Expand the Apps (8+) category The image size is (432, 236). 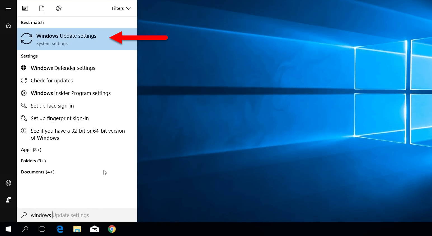(x=31, y=150)
